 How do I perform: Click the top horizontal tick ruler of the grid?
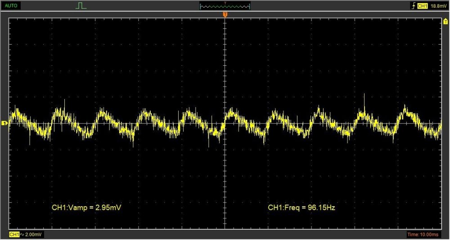[x=225, y=19]
